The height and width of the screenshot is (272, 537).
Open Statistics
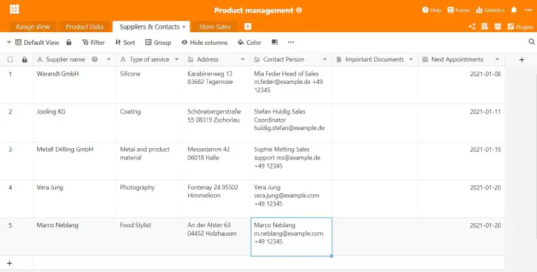490,10
